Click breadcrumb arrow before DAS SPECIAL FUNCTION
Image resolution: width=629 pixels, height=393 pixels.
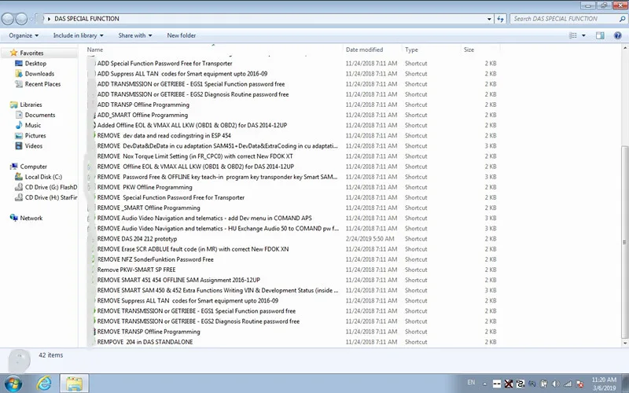coord(49,19)
